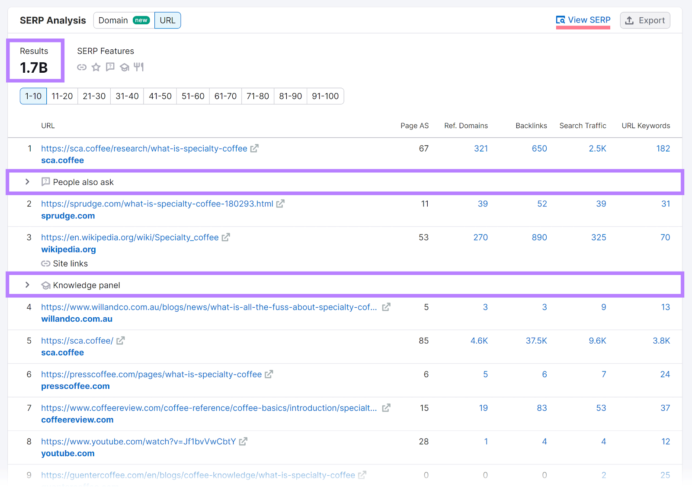Open the 91-100 results page

point(325,96)
